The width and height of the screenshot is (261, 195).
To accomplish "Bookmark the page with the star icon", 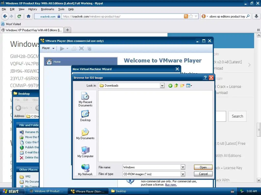I will tap(191, 16).
